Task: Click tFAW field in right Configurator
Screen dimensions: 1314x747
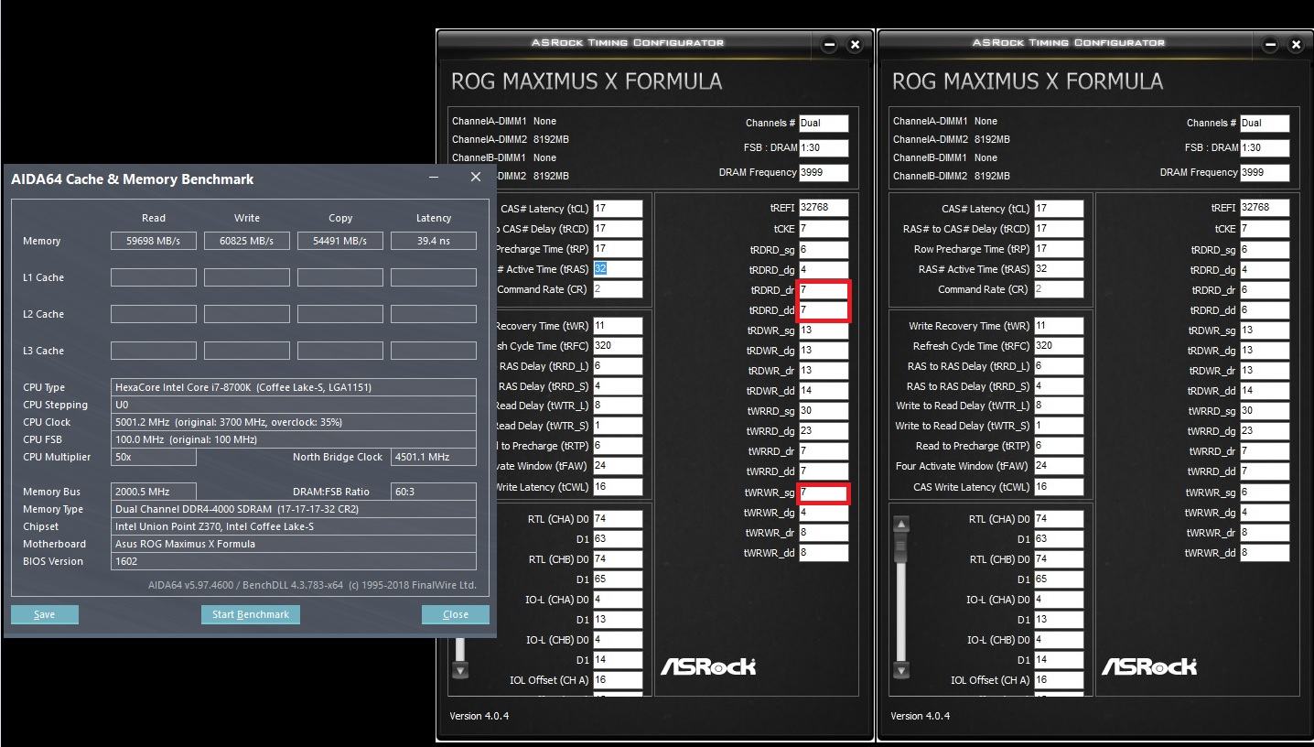Action: coord(1059,466)
